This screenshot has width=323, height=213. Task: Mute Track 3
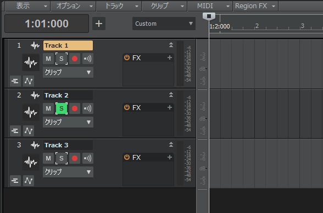tap(48, 158)
